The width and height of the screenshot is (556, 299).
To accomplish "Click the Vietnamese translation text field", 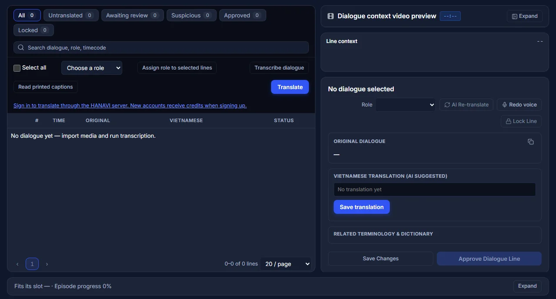I will (x=435, y=189).
